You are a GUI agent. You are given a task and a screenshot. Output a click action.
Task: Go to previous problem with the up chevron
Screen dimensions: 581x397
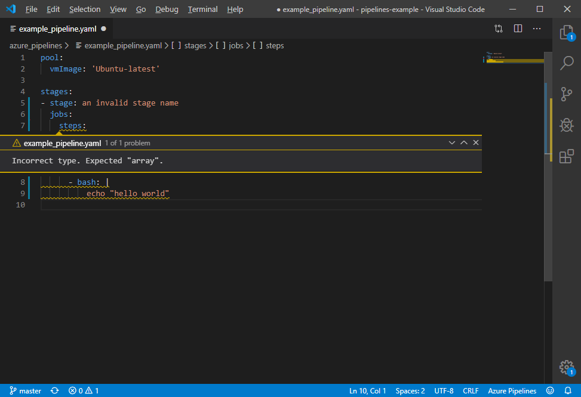click(463, 142)
